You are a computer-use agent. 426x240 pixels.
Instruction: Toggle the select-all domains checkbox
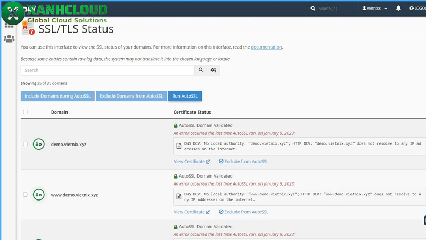[x=25, y=112]
